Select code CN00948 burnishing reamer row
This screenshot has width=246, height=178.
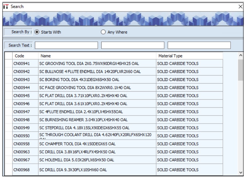tap(21, 120)
